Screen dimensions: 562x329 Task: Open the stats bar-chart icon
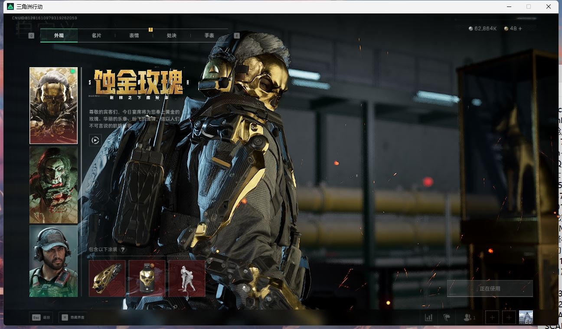pyautogui.click(x=428, y=317)
